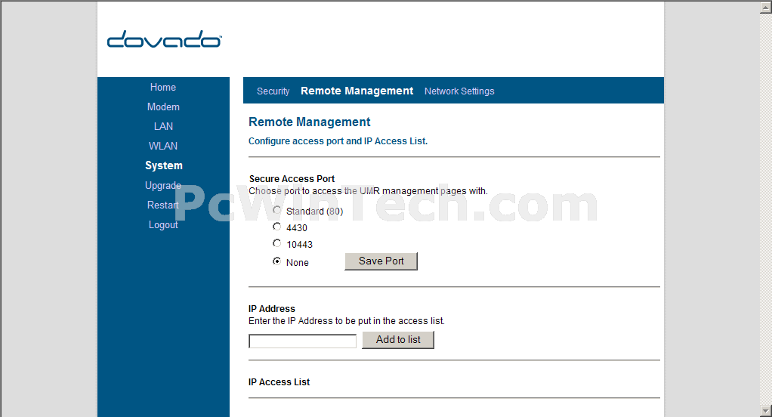Click the text "Enter the IP Address to be put in the access list."
Viewport: 772px width, 417px height.
click(346, 321)
